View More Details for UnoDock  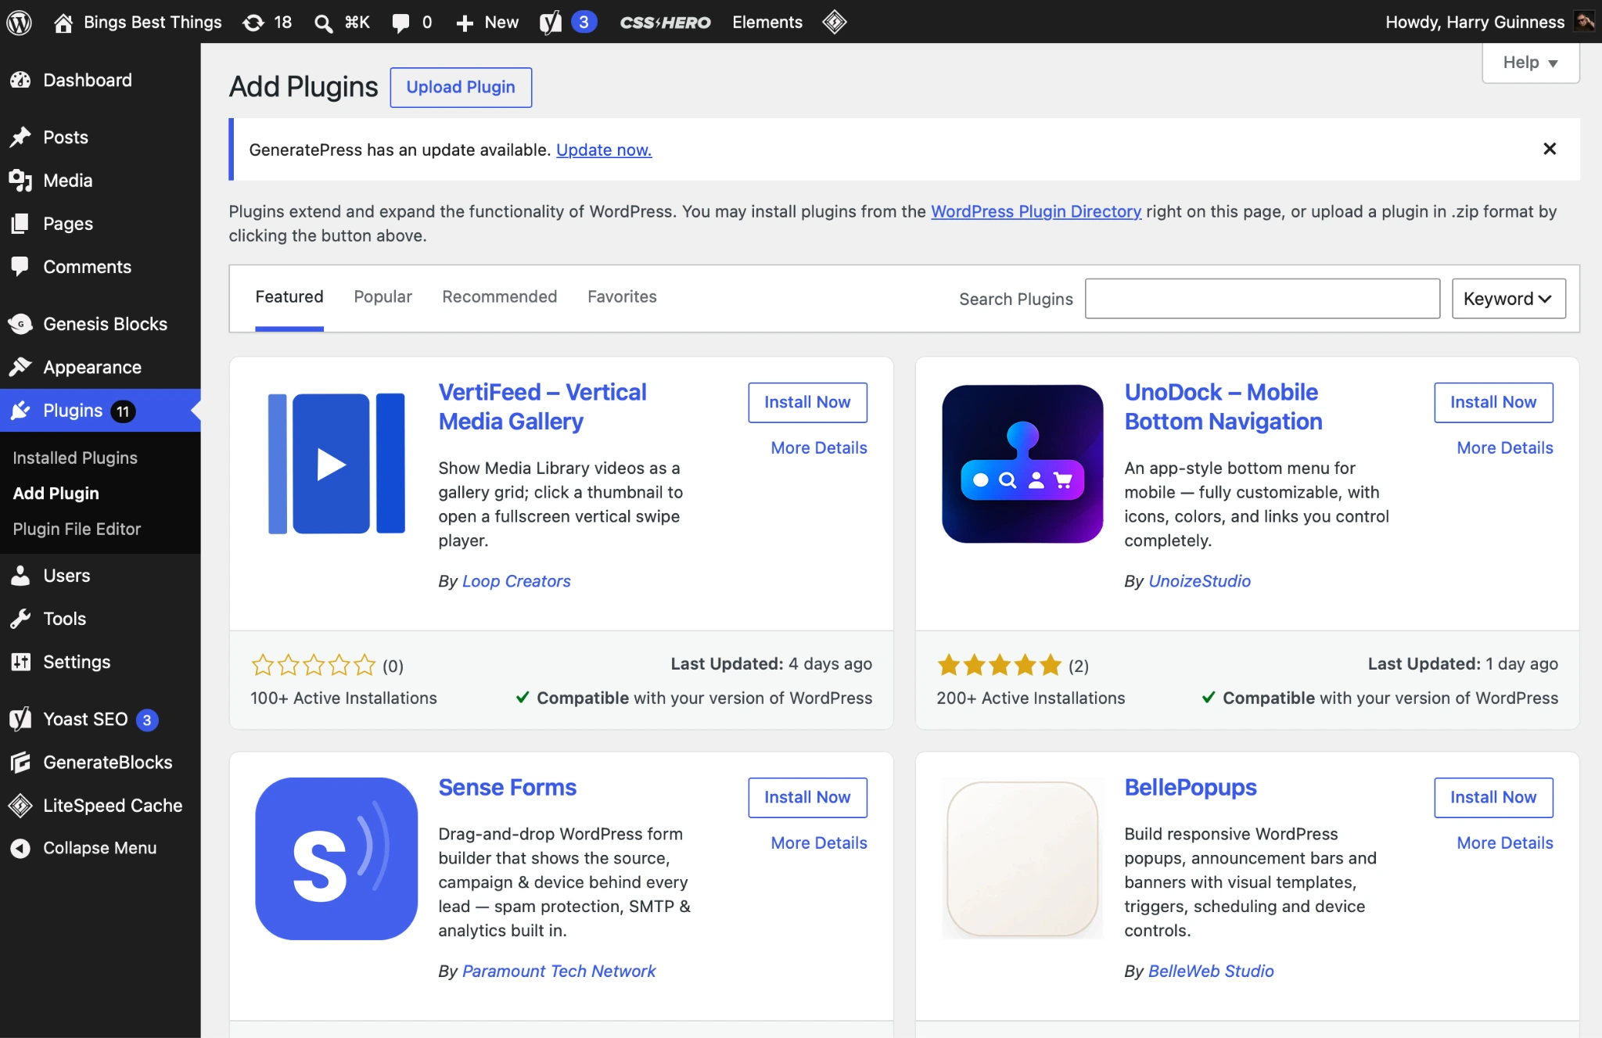(x=1505, y=448)
